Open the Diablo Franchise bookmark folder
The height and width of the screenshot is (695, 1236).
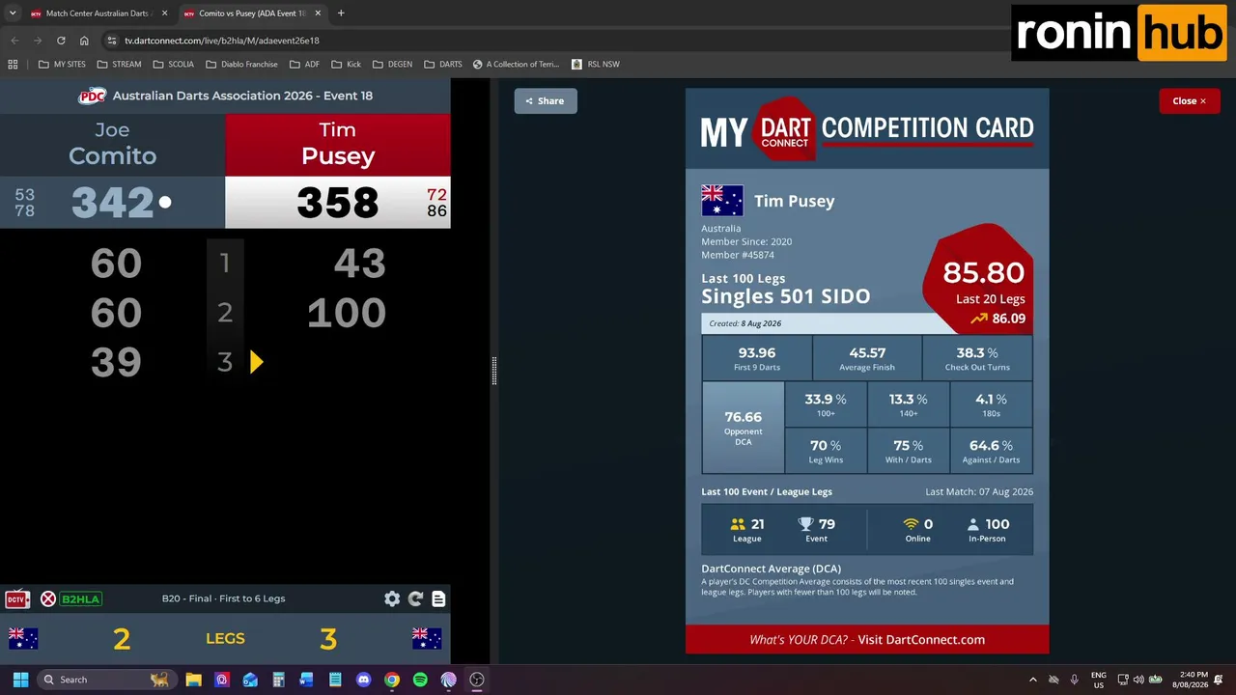pyautogui.click(x=242, y=65)
